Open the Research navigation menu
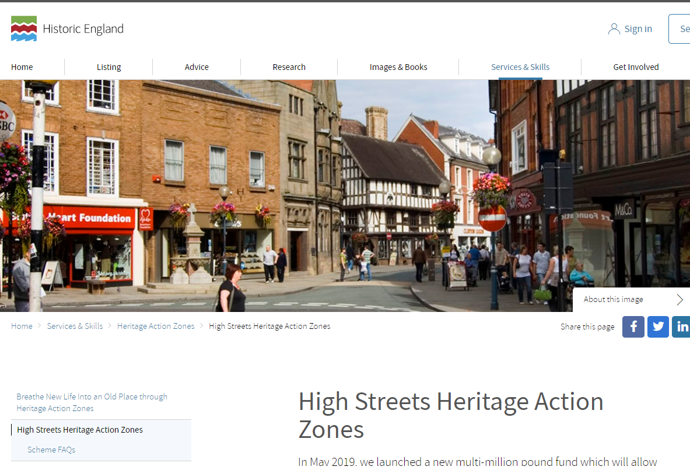 (289, 67)
